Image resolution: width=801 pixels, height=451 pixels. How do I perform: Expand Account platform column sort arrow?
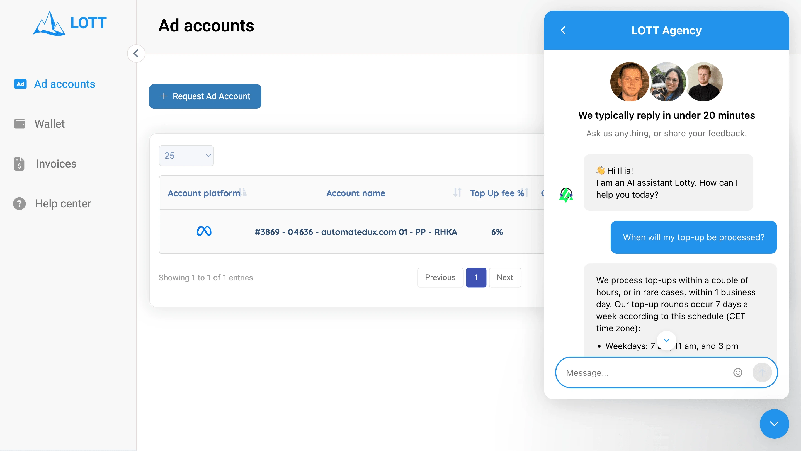point(243,193)
